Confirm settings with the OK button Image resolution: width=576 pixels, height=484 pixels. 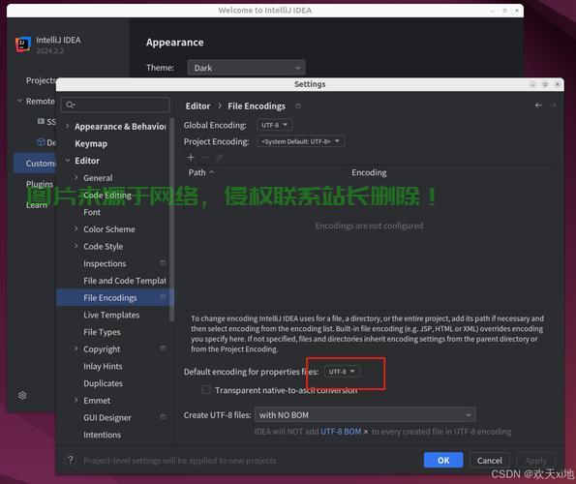point(443,460)
